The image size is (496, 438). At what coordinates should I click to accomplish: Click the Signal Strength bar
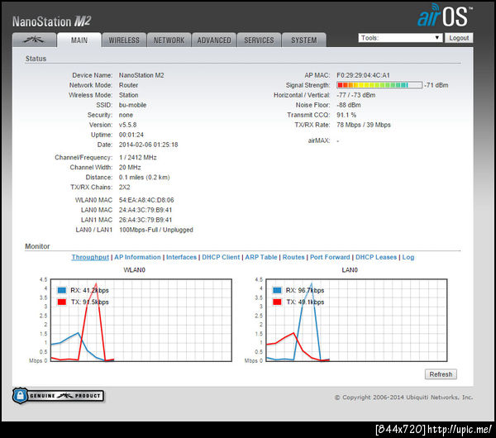click(x=379, y=85)
